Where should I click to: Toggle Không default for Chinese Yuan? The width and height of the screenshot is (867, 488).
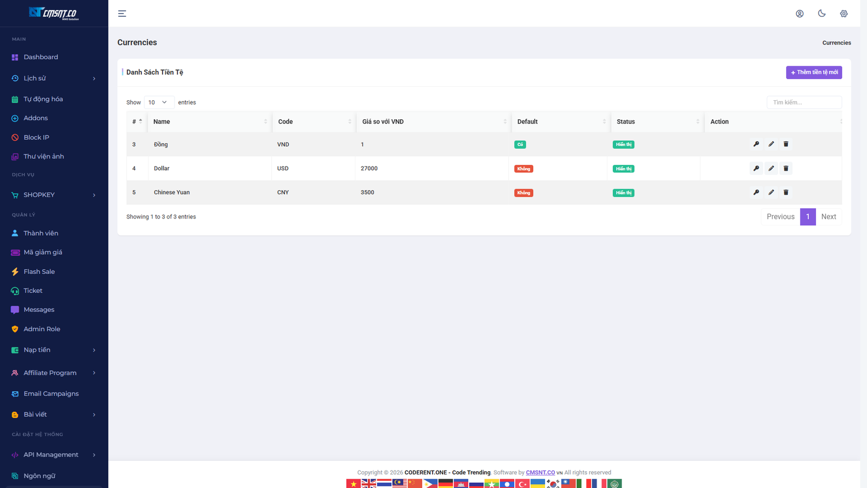pos(523,192)
